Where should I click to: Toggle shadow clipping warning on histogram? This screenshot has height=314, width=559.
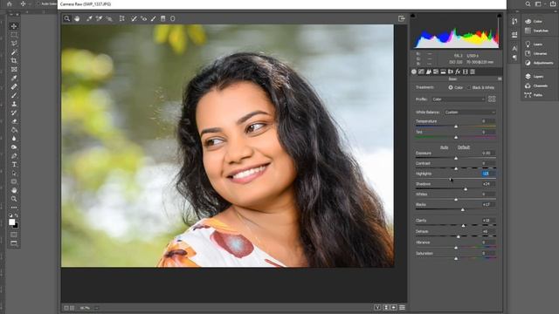click(x=413, y=16)
